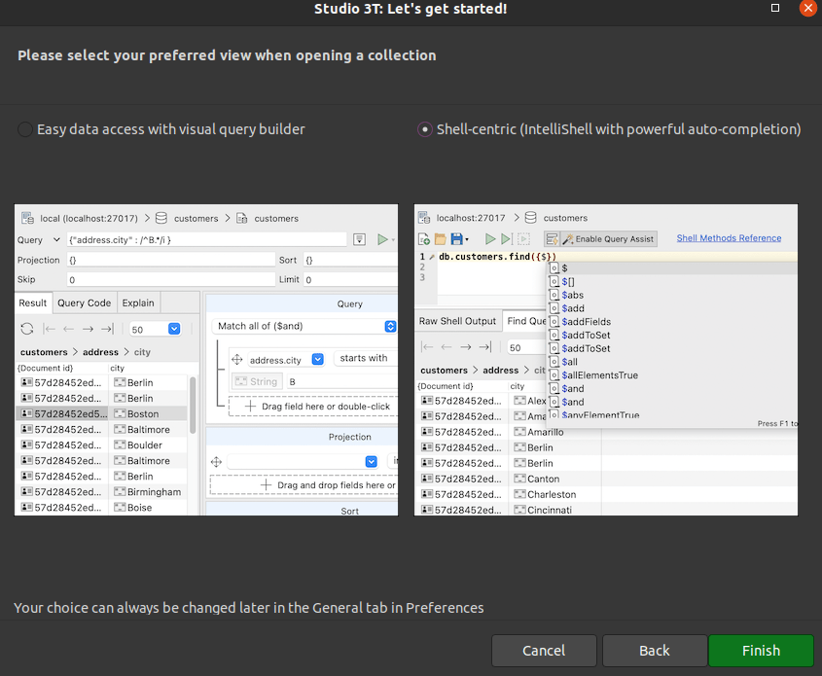The width and height of the screenshot is (822, 676).
Task: Click last page arrow in visual builder preview
Action: pos(107,329)
